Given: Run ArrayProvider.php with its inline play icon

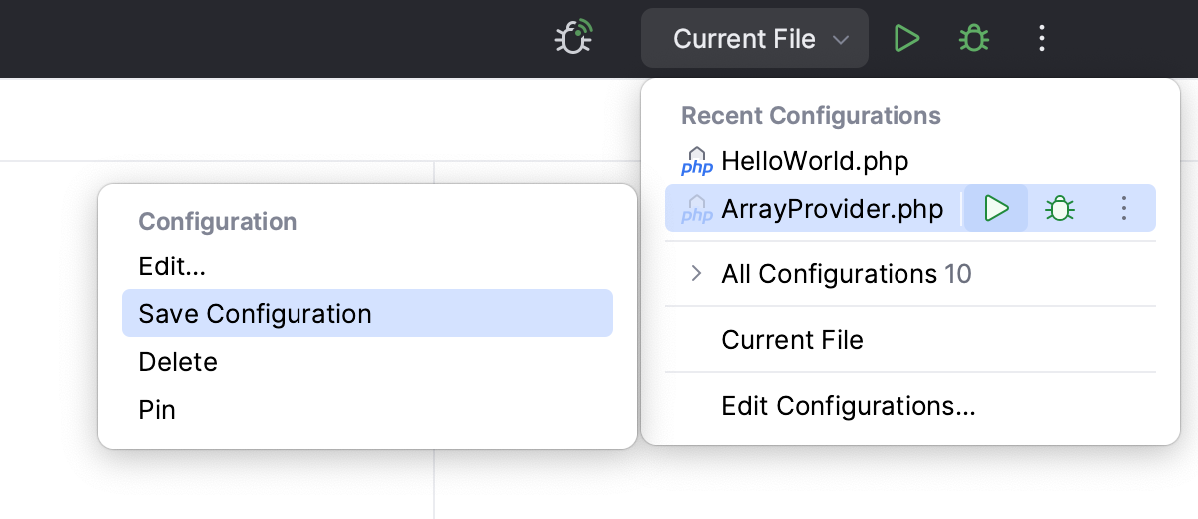Looking at the screenshot, I should pyautogui.click(x=996, y=208).
